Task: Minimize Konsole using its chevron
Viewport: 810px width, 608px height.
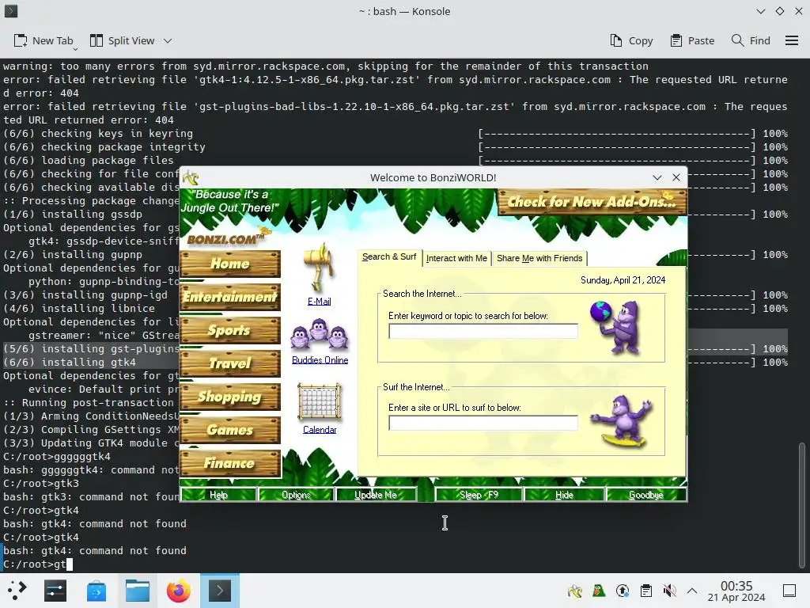Action: pyautogui.click(x=760, y=11)
